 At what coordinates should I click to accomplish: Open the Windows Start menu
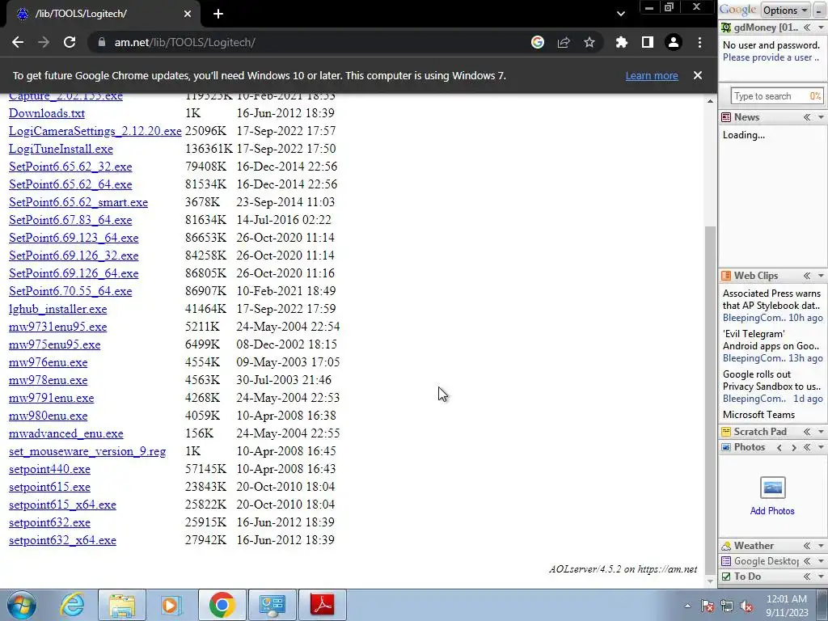pyautogui.click(x=22, y=605)
